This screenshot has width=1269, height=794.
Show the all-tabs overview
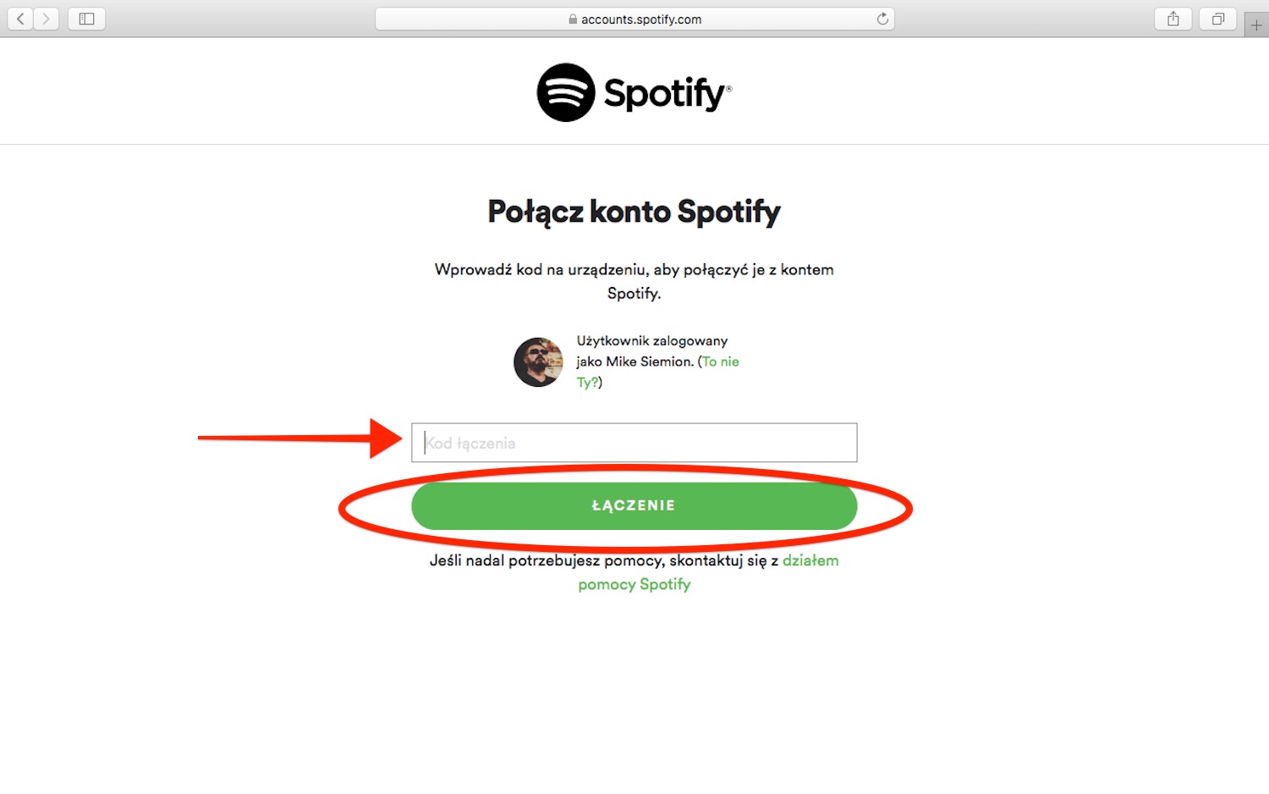click(x=1218, y=19)
